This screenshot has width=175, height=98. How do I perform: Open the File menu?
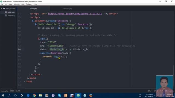[2, 4]
